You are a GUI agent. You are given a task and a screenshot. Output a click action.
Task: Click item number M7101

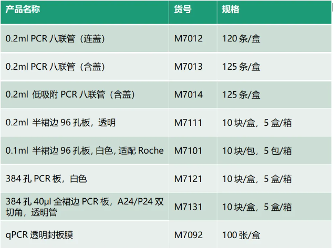pos(189,150)
